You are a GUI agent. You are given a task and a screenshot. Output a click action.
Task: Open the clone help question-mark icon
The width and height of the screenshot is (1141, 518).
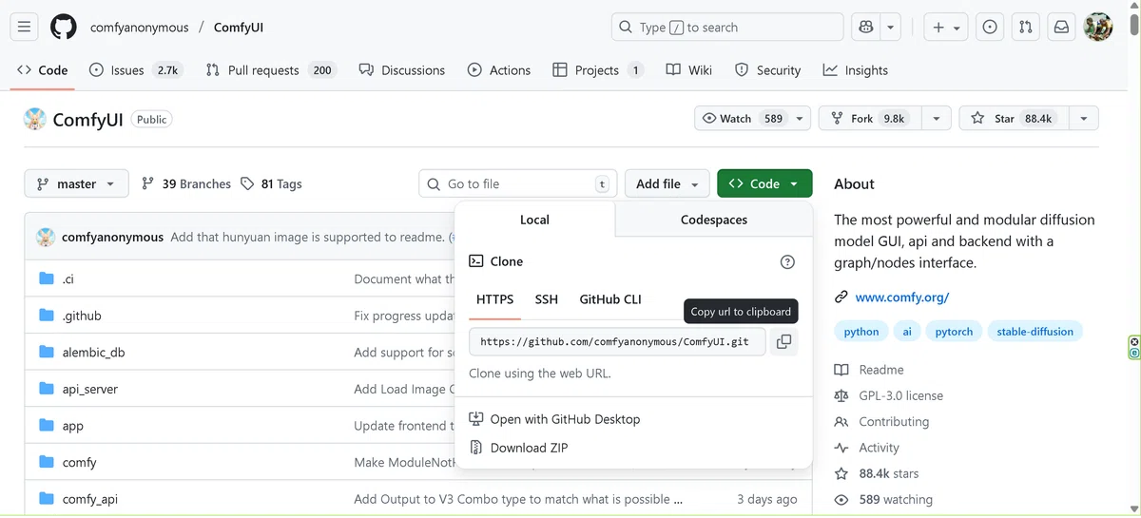[x=787, y=262]
